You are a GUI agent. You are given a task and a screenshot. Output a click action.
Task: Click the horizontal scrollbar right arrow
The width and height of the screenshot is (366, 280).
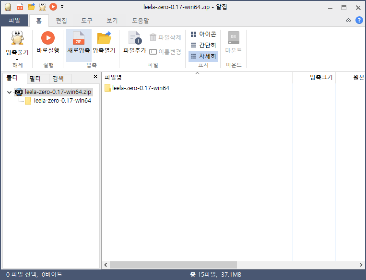pyautogui.click(x=361, y=265)
